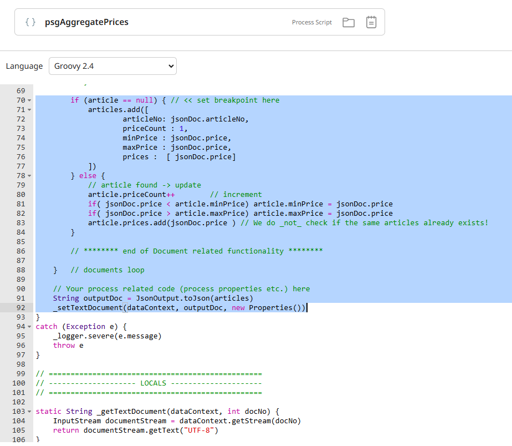The width and height of the screenshot is (512, 446).
Task: Click 'prices : [ jsonDoc.price]' line
Action: click(x=179, y=157)
